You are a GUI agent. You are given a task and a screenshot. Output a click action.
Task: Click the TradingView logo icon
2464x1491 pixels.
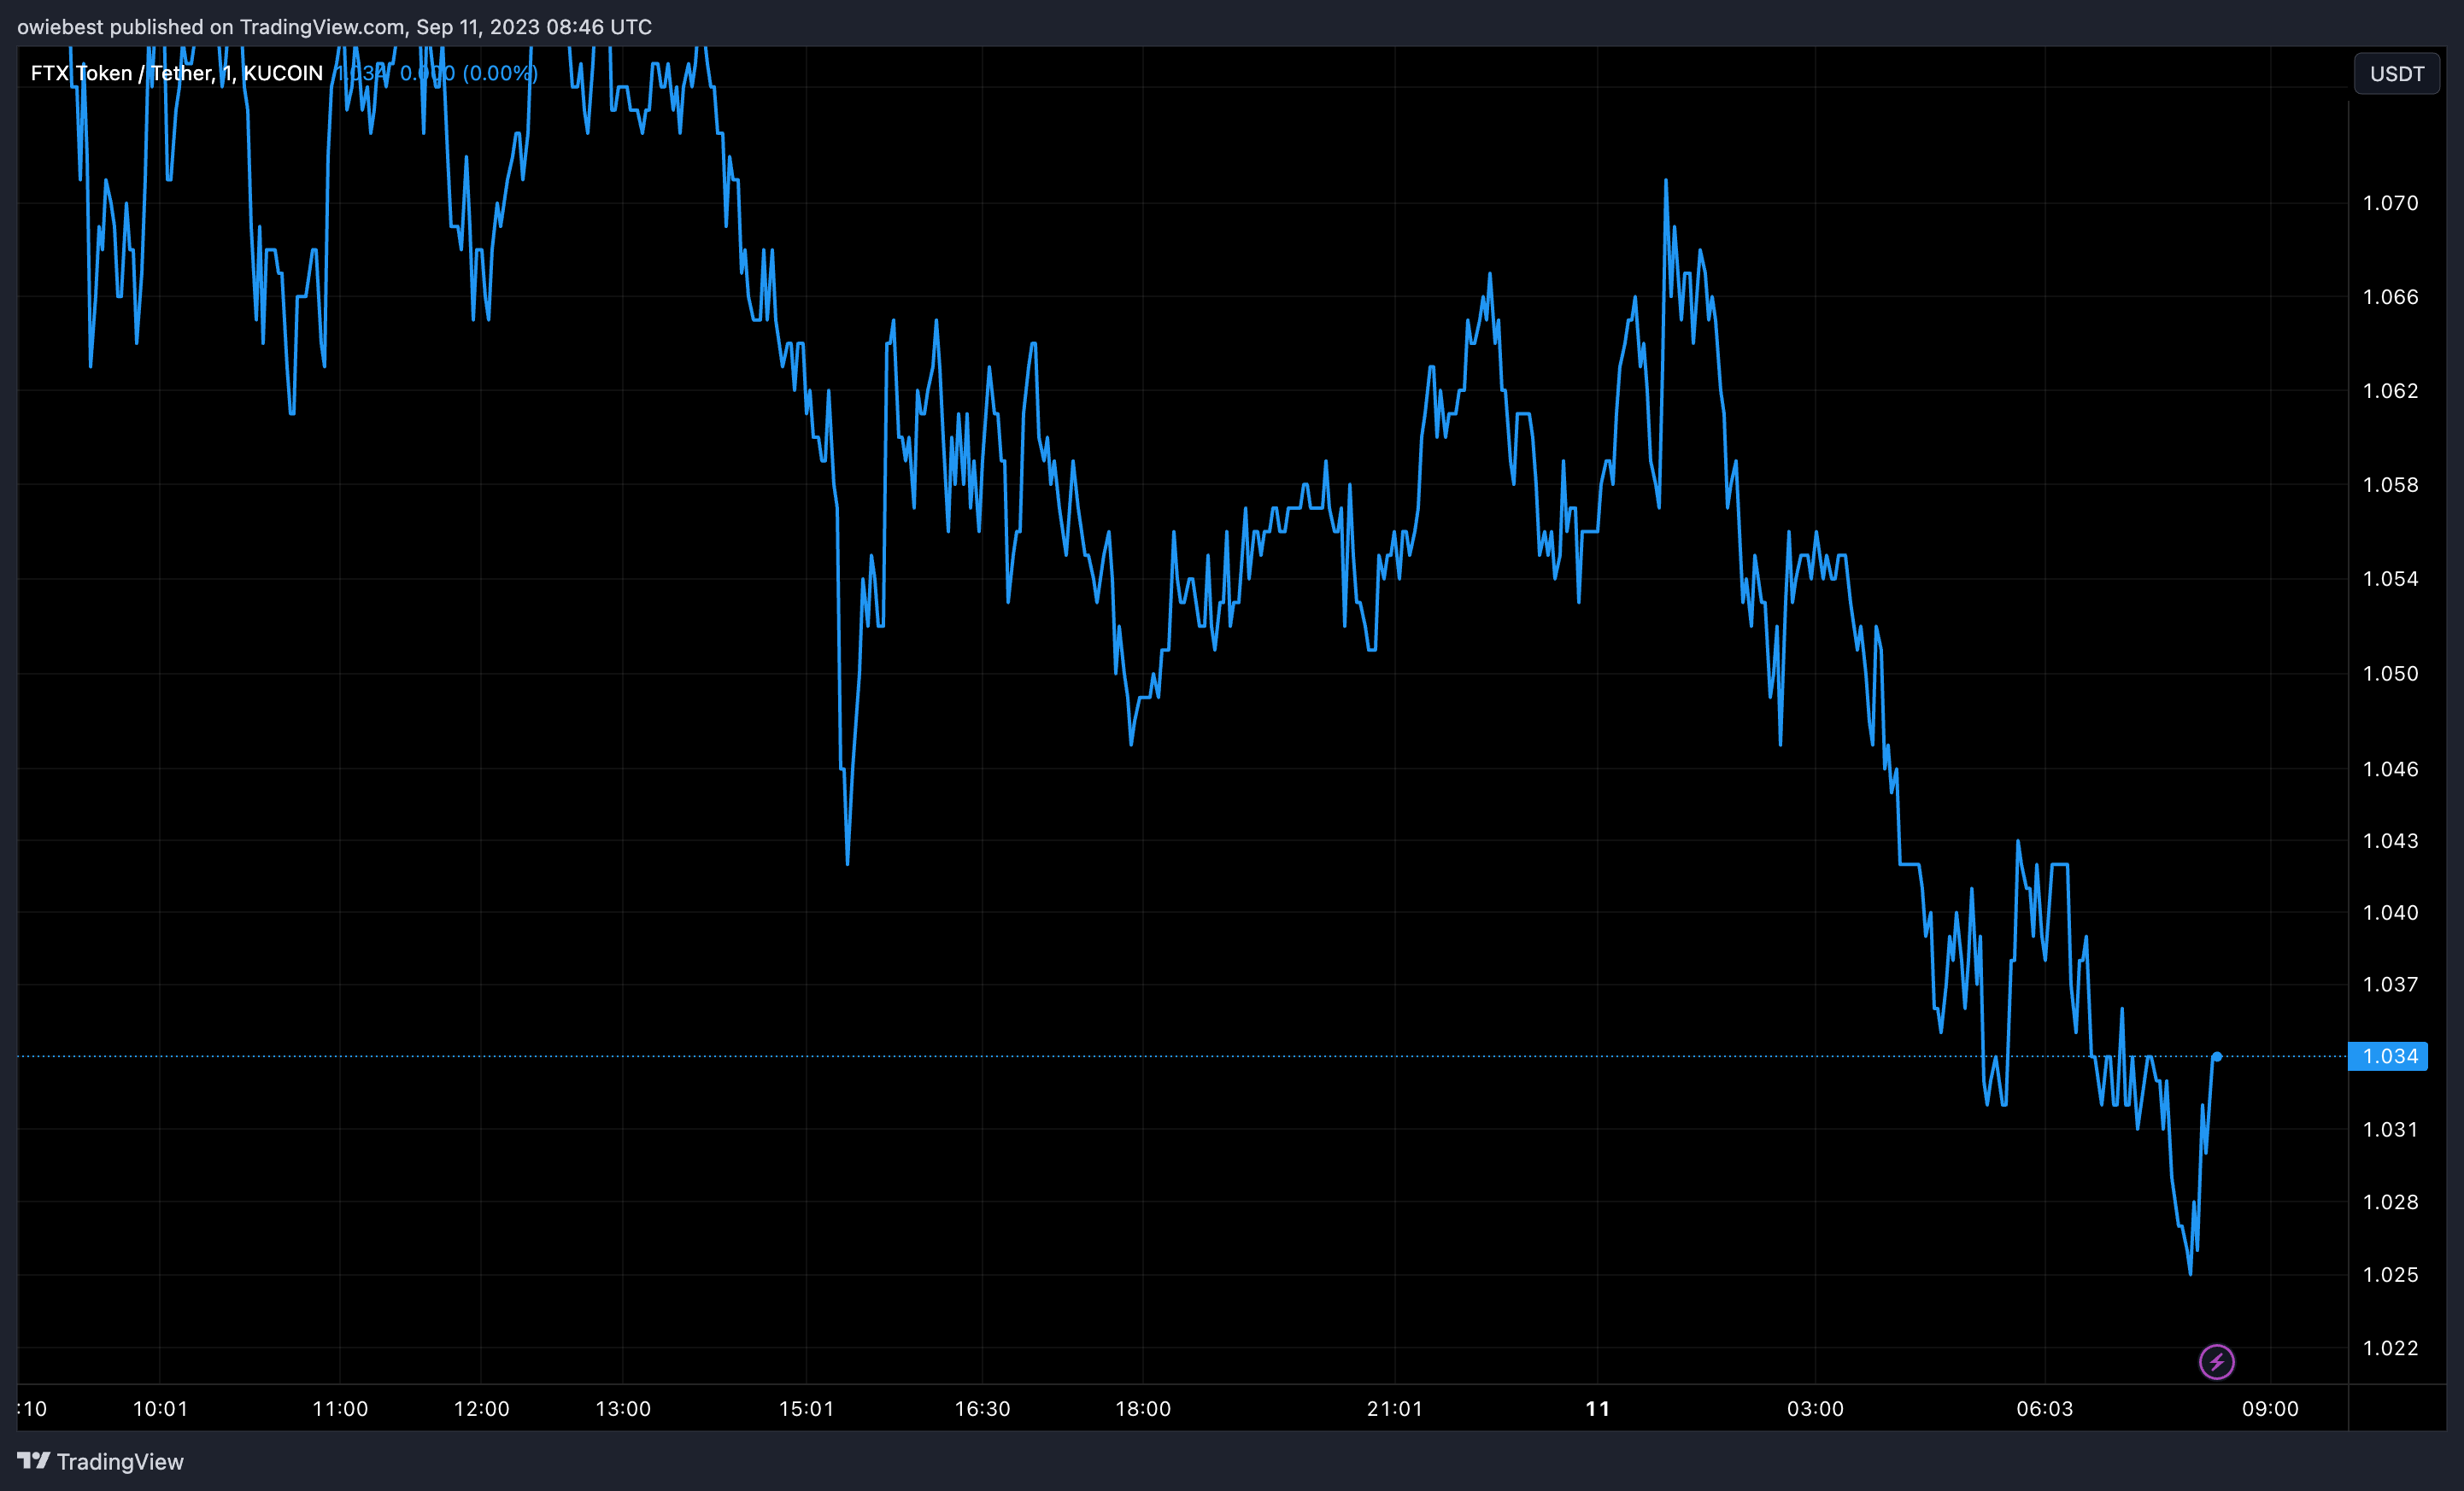coord(33,1461)
